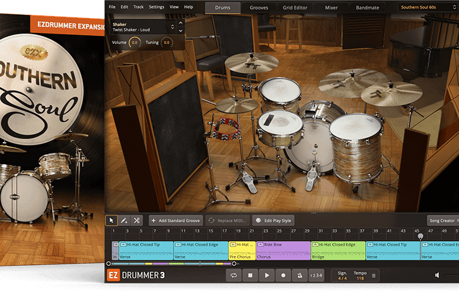The image size is (459, 303).
Task: Open the Southern Soul 60s preset dropdown
Action: tap(429, 7)
